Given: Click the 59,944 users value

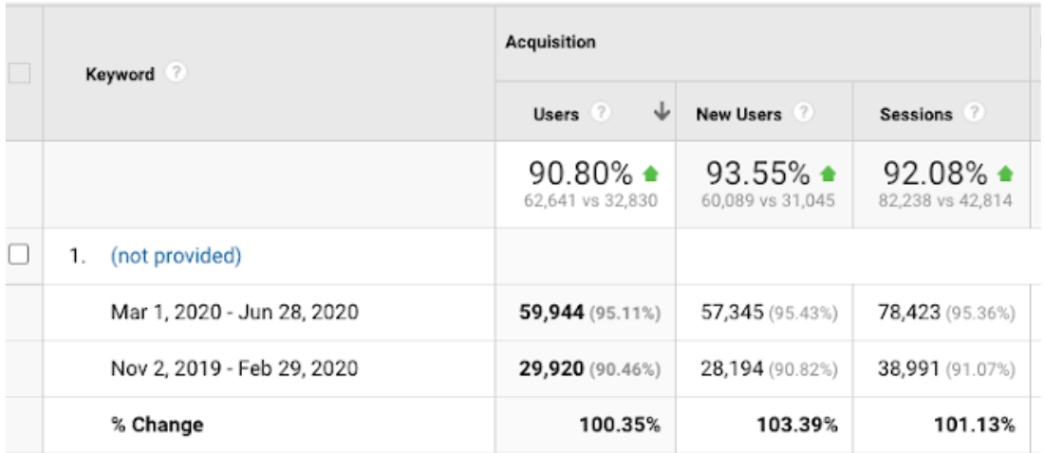Looking at the screenshot, I should (550, 311).
